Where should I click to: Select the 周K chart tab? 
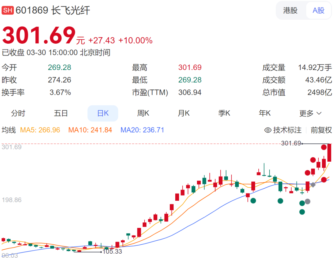point(143,113)
